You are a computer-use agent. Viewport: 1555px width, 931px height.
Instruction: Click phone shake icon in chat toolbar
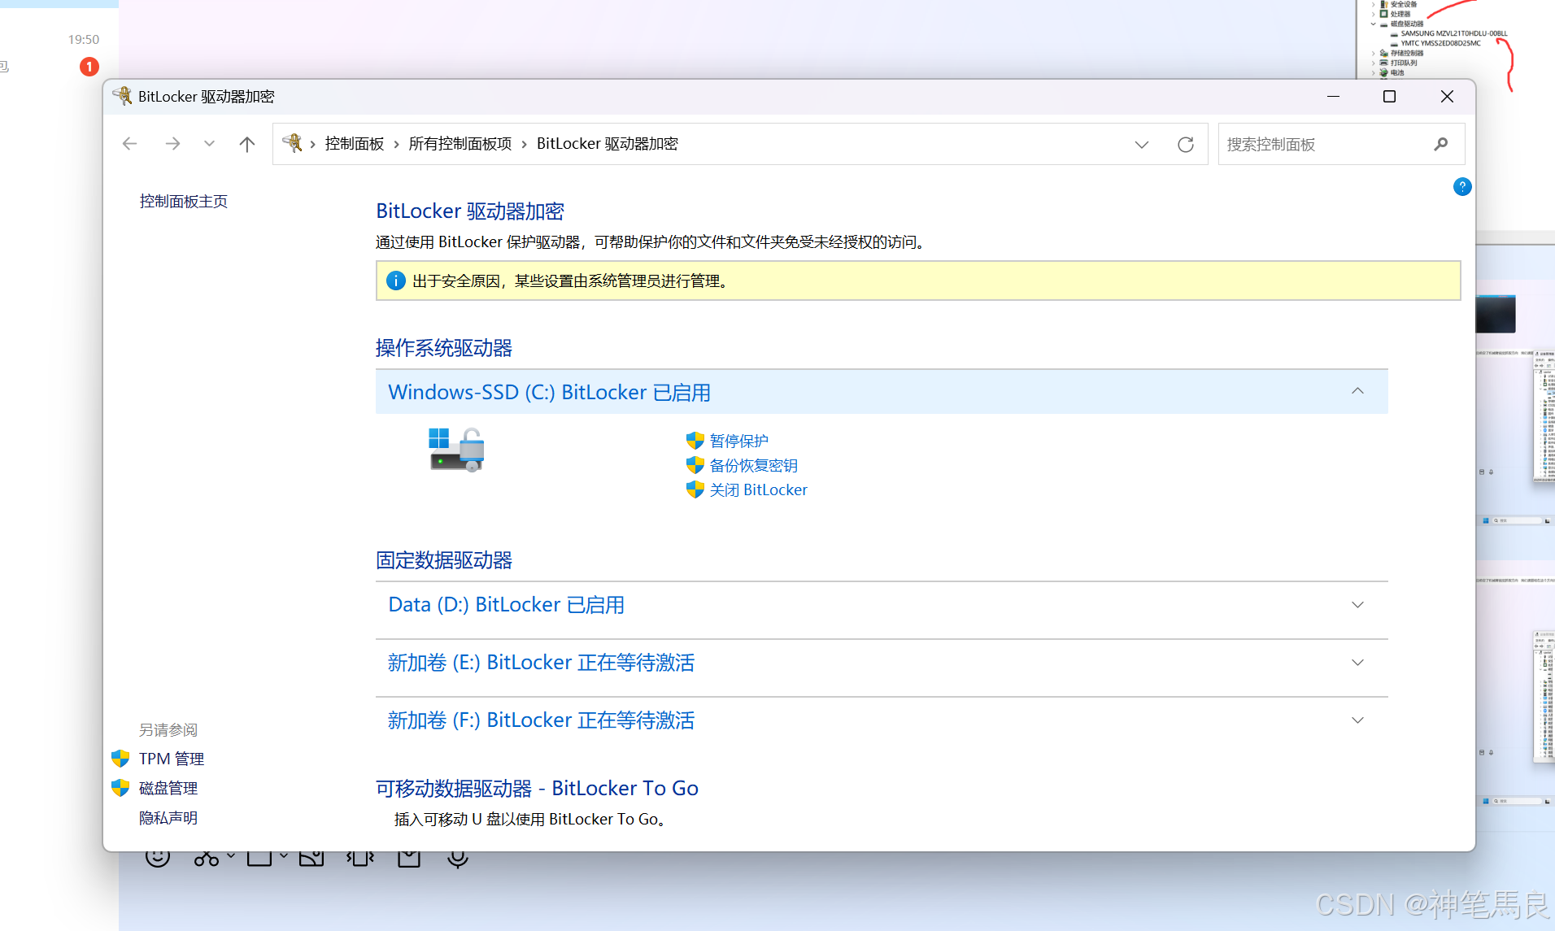point(359,859)
